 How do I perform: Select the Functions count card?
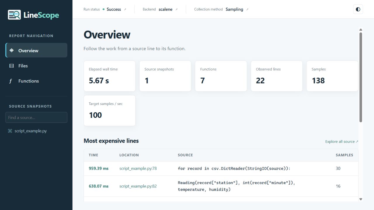click(221, 76)
